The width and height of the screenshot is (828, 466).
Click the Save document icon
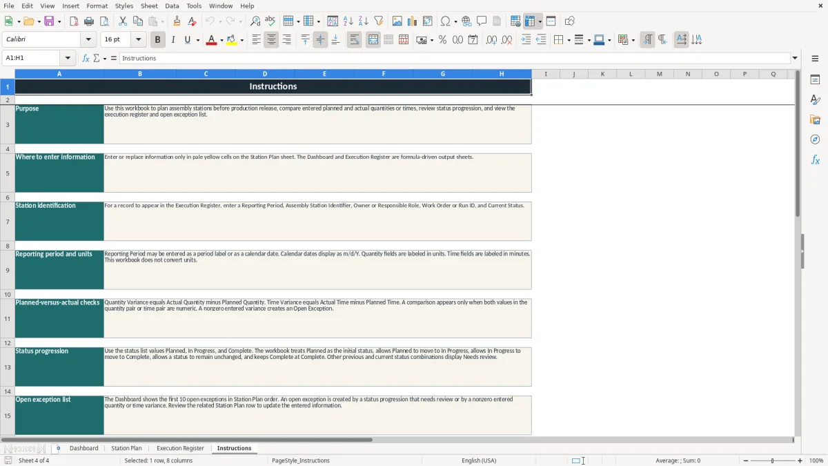tap(49, 21)
